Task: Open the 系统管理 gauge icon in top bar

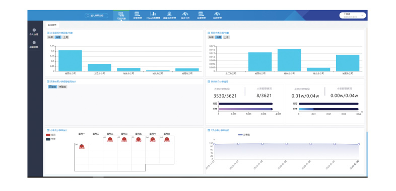Action: (x=217, y=14)
